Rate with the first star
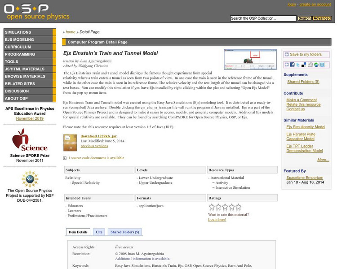 (x=212, y=207)
